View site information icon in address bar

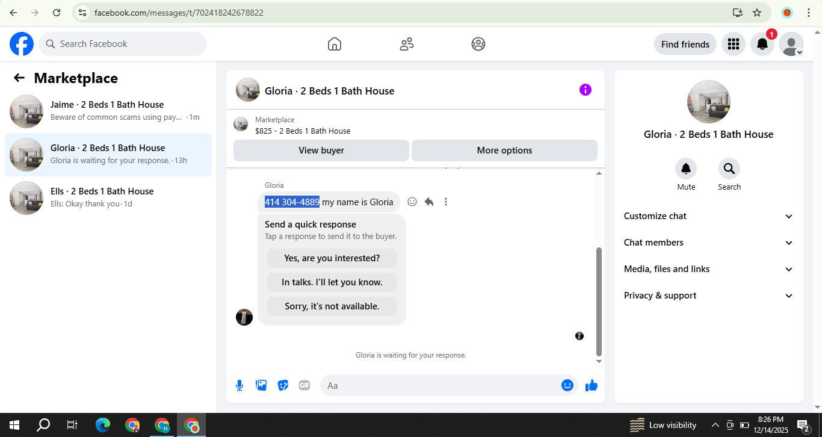point(82,13)
